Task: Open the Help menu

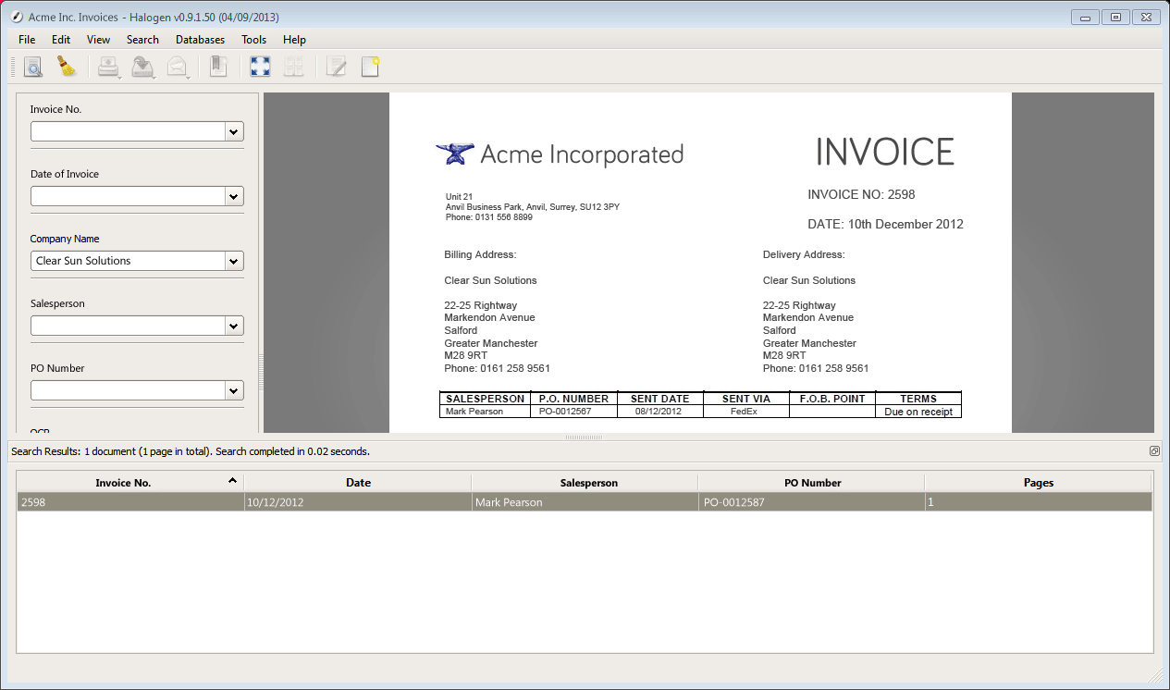Action: pos(294,40)
